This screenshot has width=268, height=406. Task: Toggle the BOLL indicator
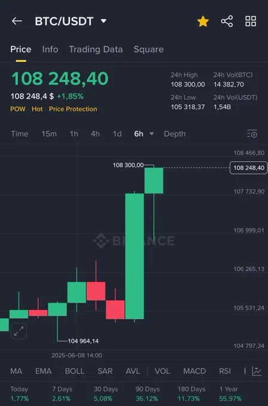75,371
